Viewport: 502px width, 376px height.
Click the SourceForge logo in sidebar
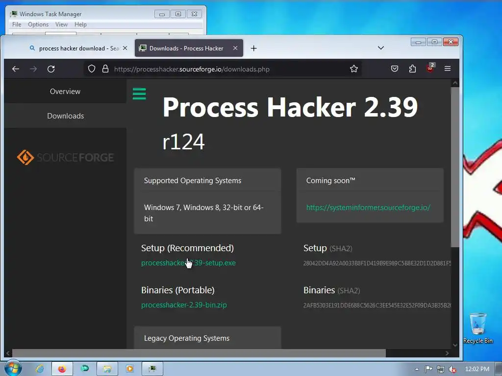(x=65, y=157)
